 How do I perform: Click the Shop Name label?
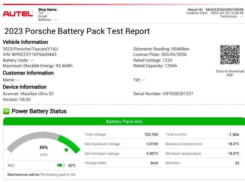pos(48,9)
